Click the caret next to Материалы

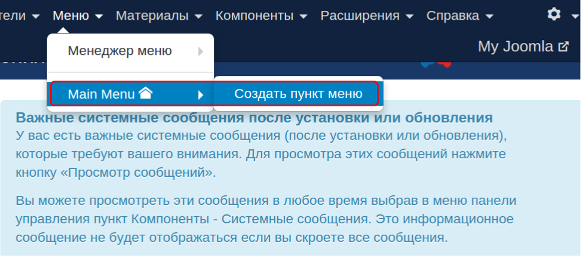tap(198, 16)
